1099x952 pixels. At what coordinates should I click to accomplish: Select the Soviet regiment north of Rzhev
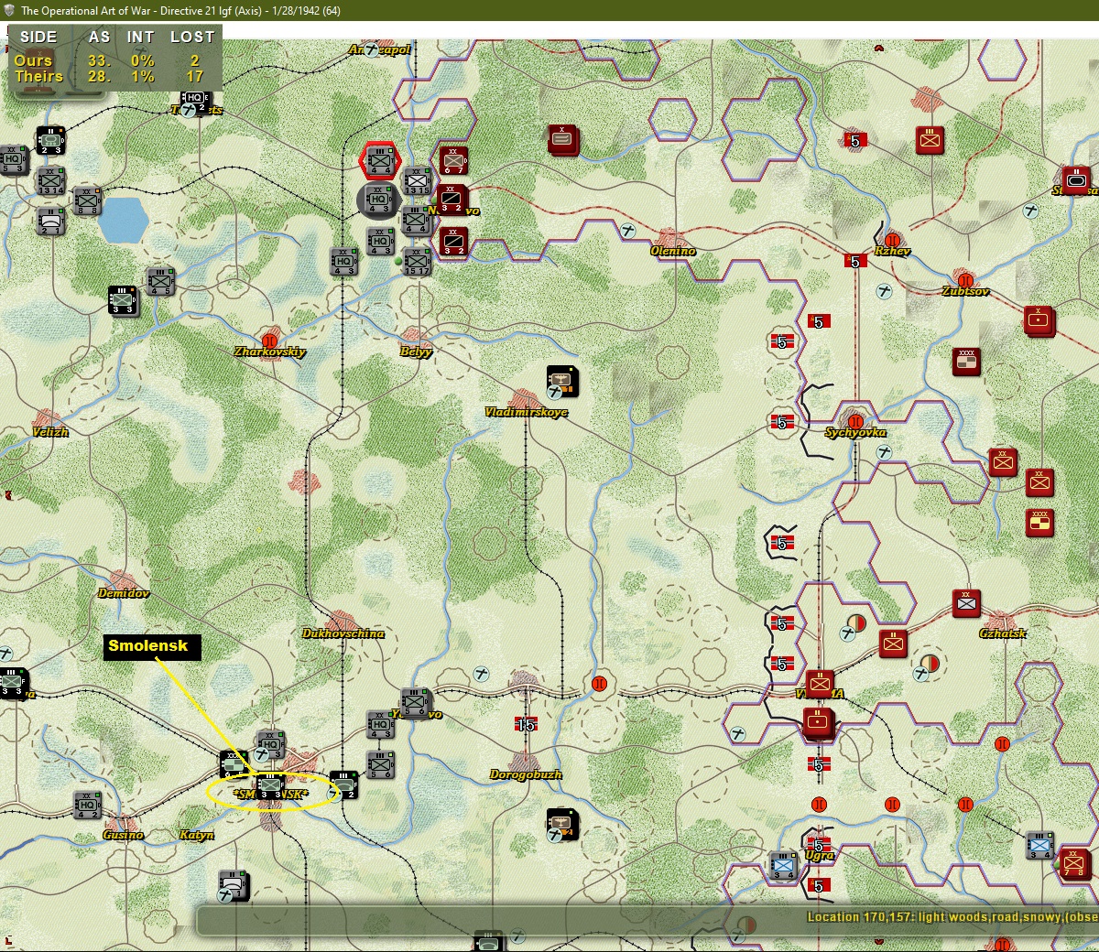(930, 140)
